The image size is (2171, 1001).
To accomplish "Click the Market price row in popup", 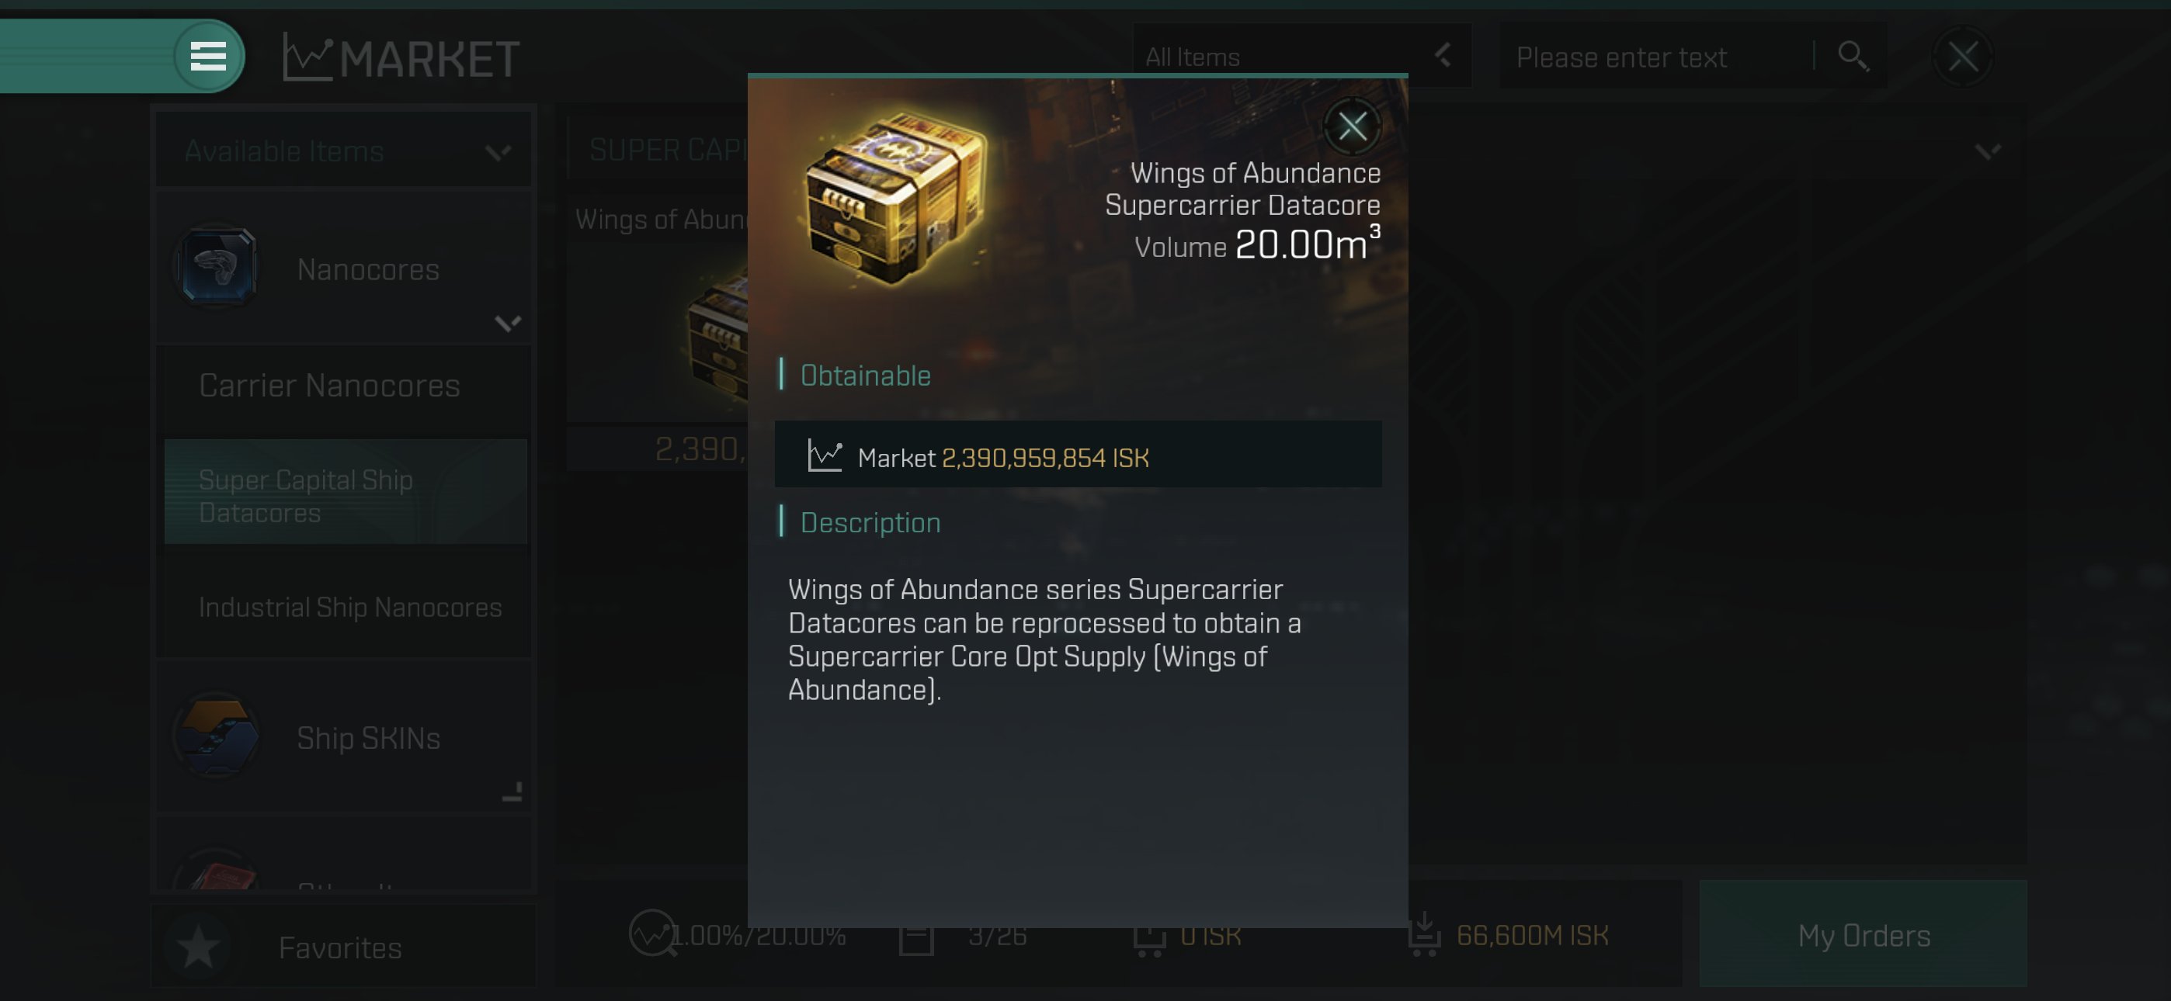I will [1078, 455].
